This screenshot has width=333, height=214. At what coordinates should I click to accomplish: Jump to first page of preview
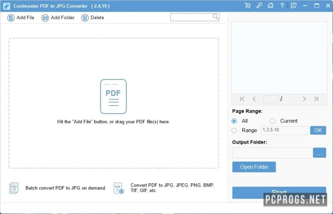click(x=242, y=99)
